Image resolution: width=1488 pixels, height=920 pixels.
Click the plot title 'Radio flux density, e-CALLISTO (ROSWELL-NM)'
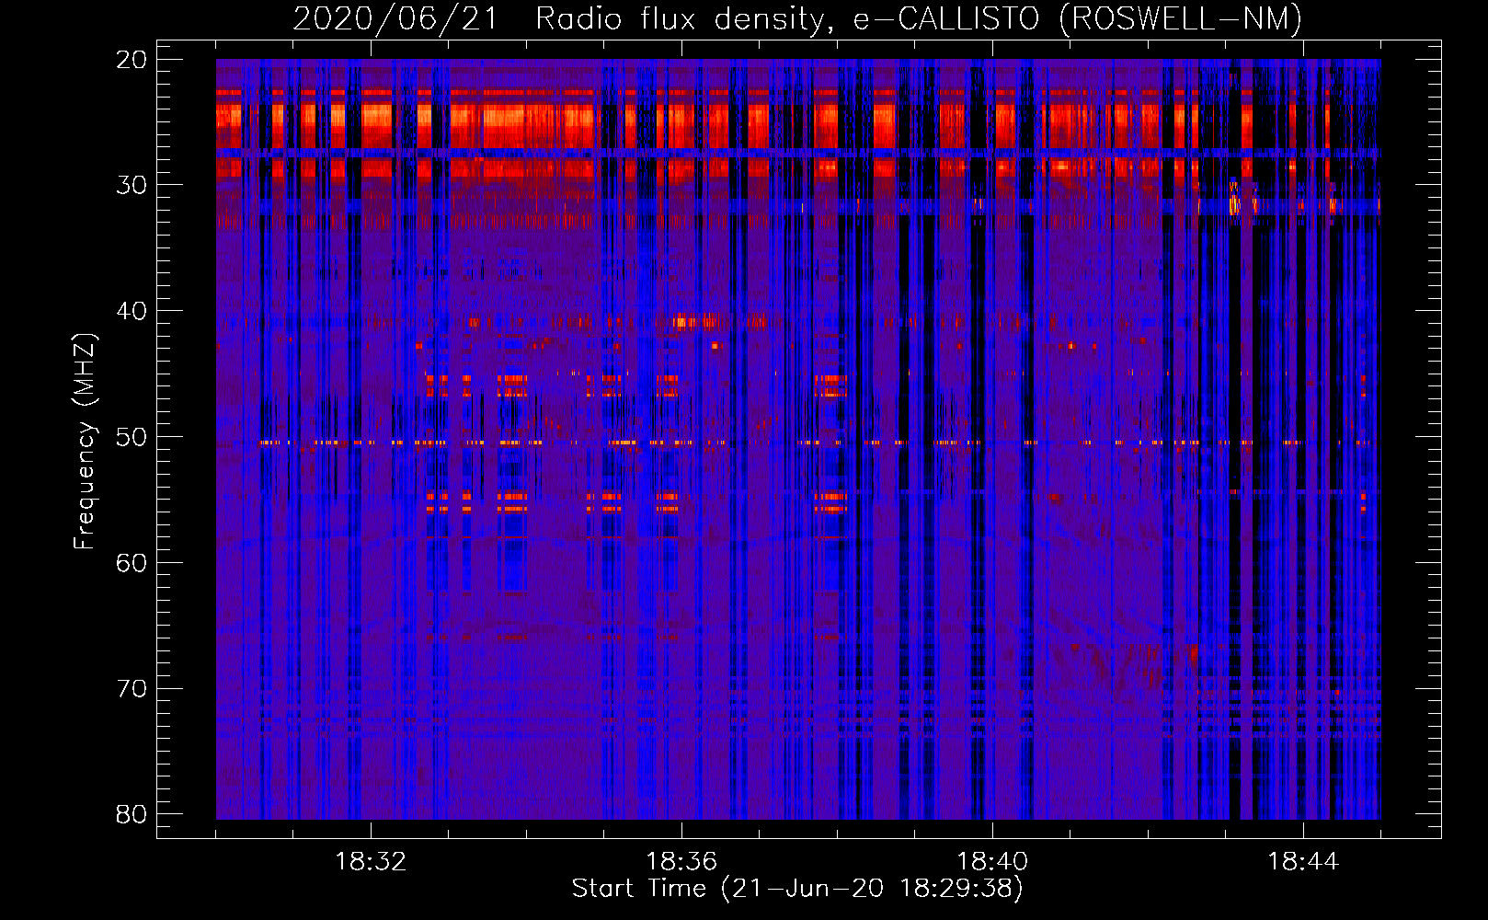click(x=919, y=18)
